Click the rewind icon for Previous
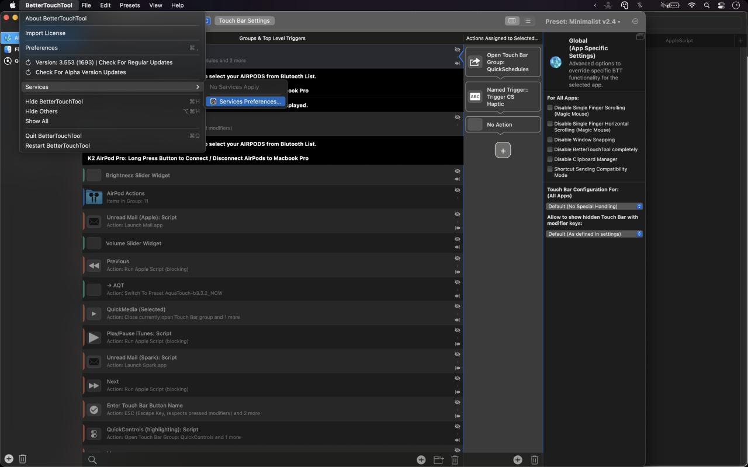 (94, 266)
